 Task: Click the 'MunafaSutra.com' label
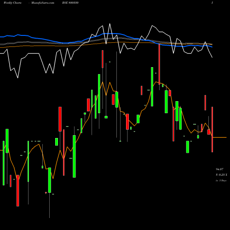[43, 3]
